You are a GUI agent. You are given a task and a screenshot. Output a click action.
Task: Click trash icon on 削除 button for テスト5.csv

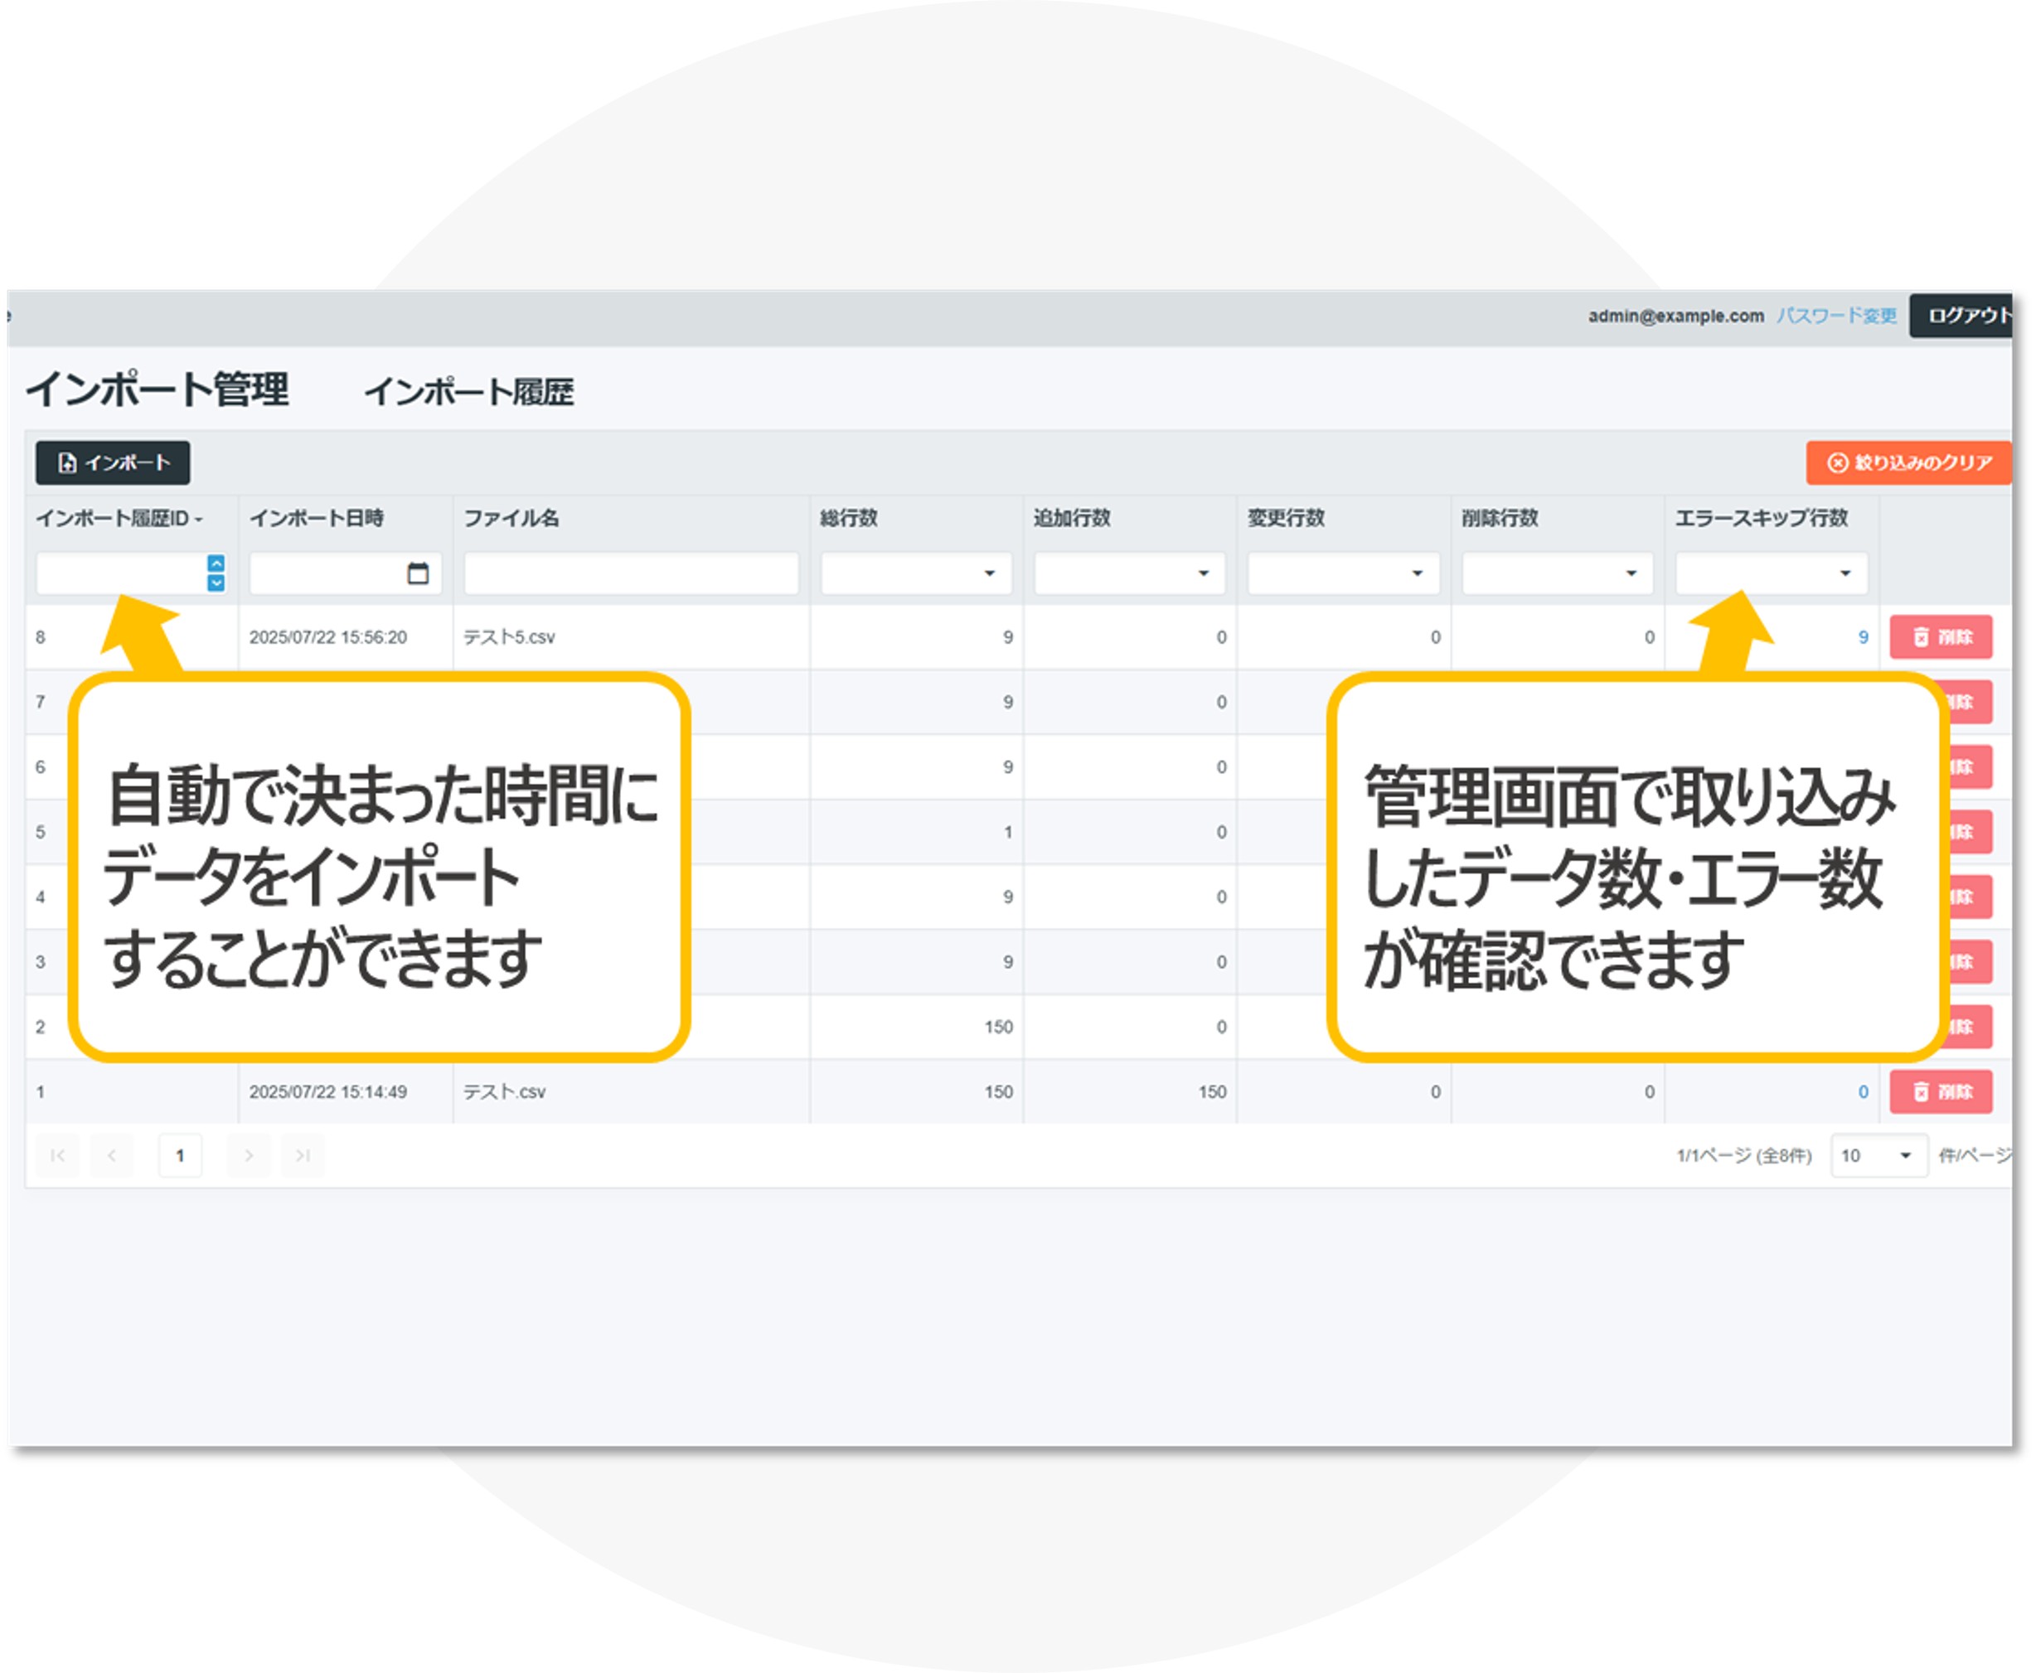click(x=1922, y=637)
